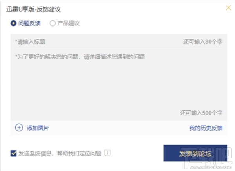Select the 产品建议 radio button
The width and height of the screenshot is (235, 171).
(x=52, y=23)
